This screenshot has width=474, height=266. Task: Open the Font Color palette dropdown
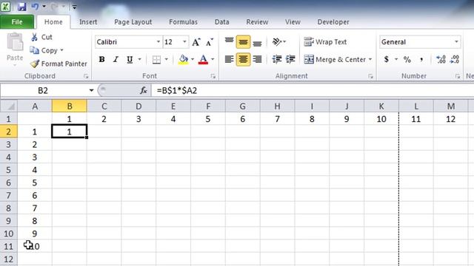point(213,59)
